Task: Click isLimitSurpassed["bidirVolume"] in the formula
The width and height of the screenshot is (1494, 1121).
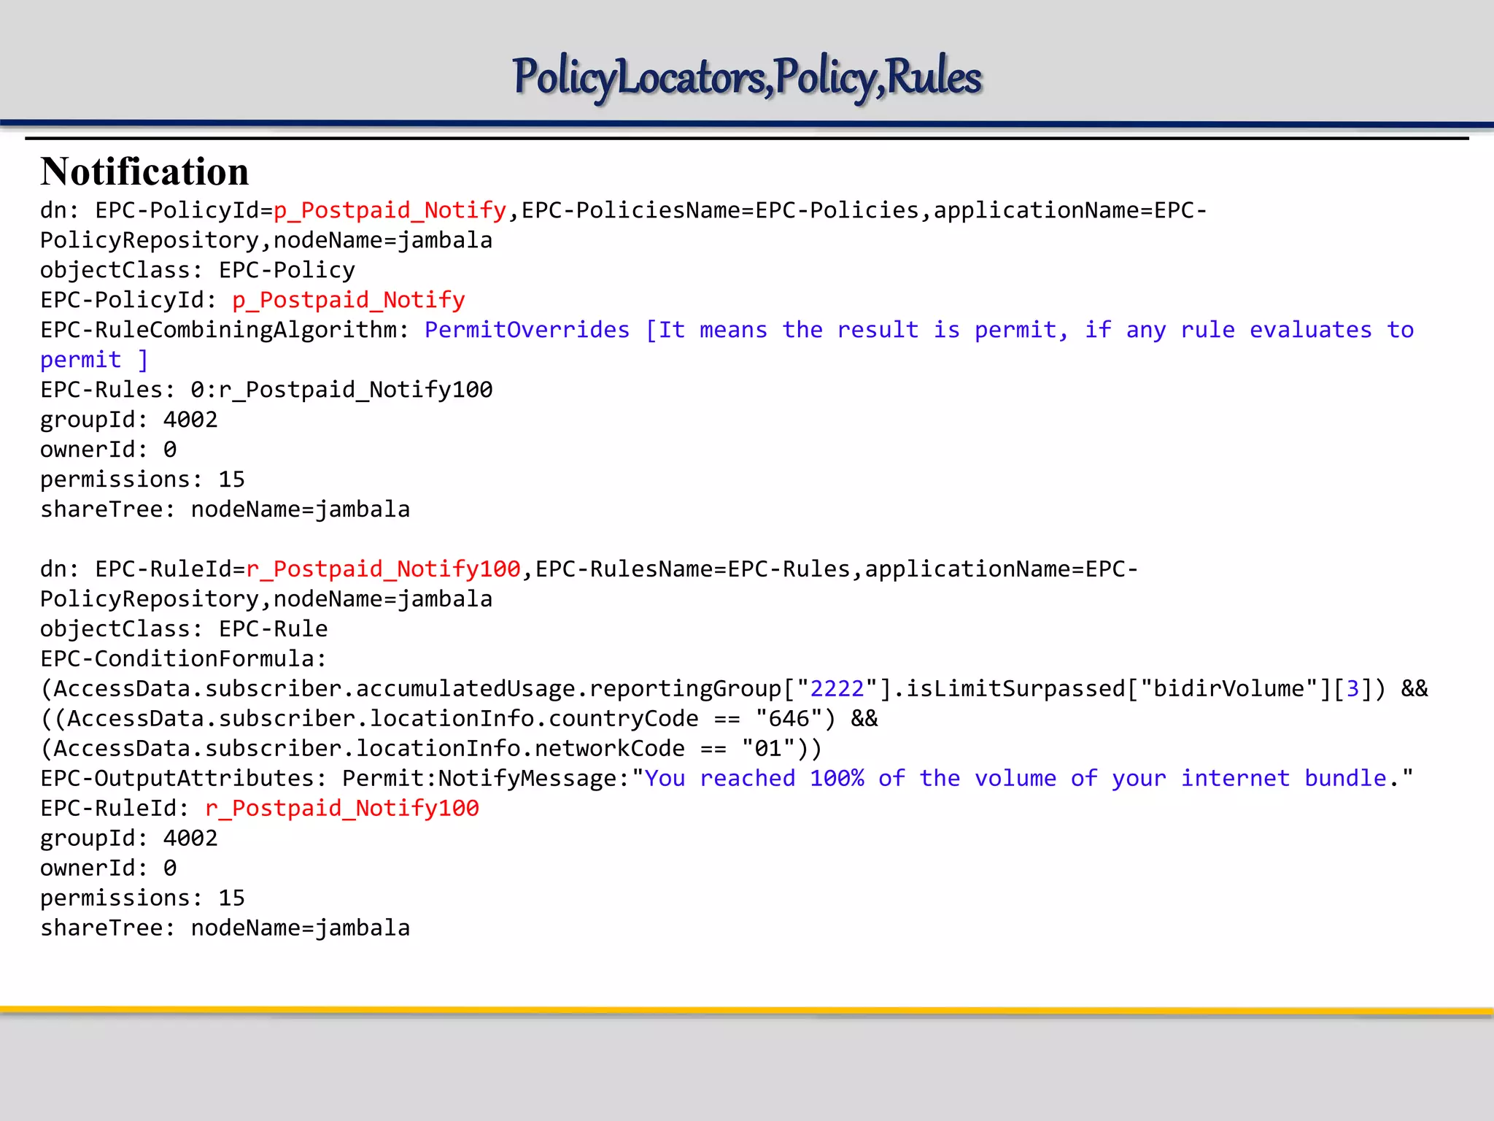Action: pos(1118,689)
